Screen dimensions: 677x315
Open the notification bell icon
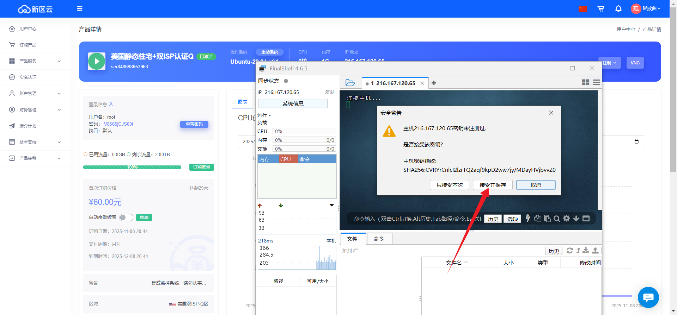click(618, 9)
